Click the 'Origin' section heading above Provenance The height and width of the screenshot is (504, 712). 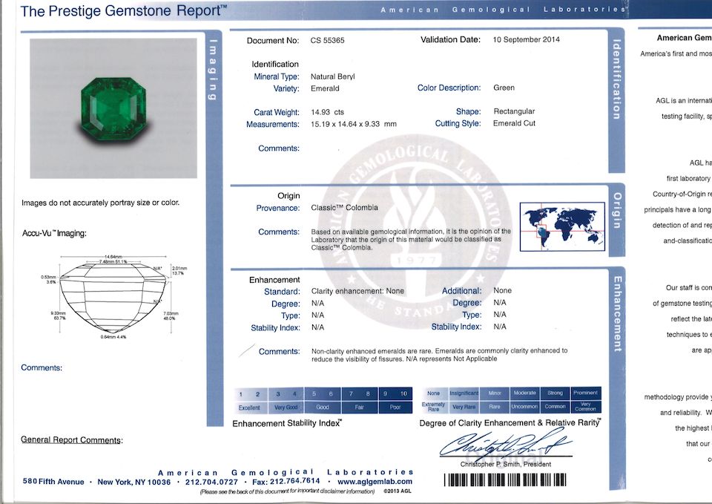[x=289, y=196]
